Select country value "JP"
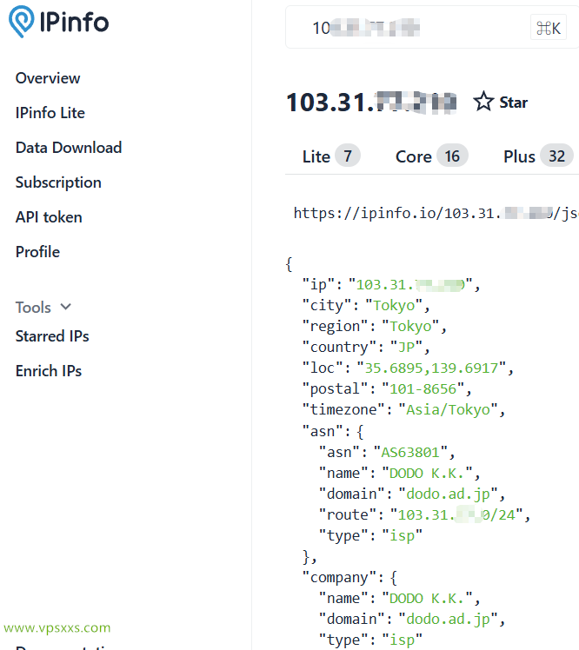This screenshot has width=579, height=650. click(x=406, y=347)
